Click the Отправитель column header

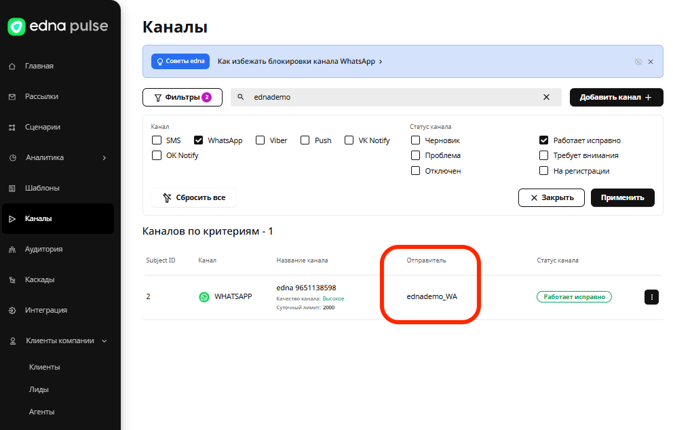pyautogui.click(x=426, y=260)
